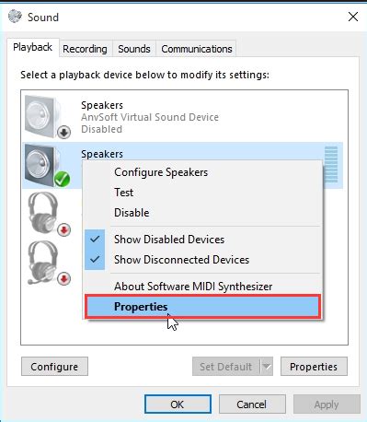Viewport: 367px width, 422px height.
Task: Click the green checkmark default device badge
Action: pos(63,180)
